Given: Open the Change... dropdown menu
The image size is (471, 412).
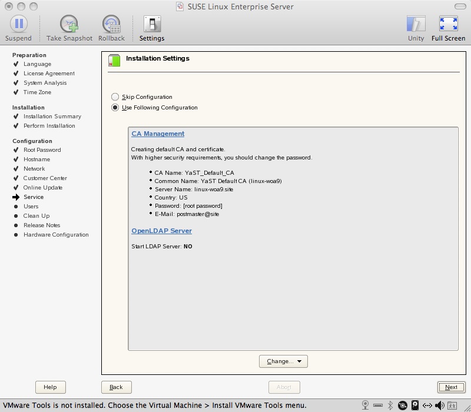Looking at the screenshot, I should pyautogui.click(x=283, y=361).
